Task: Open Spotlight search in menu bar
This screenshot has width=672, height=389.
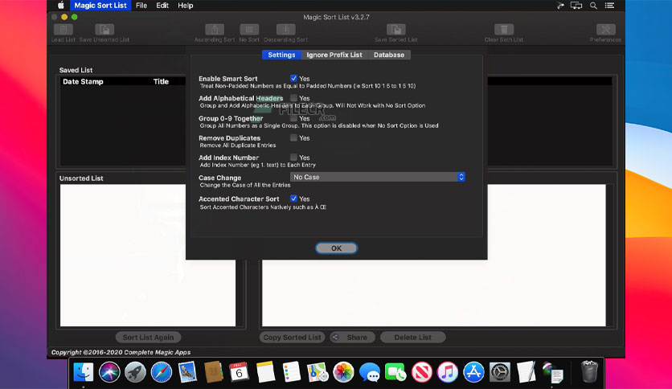Action: (593, 6)
